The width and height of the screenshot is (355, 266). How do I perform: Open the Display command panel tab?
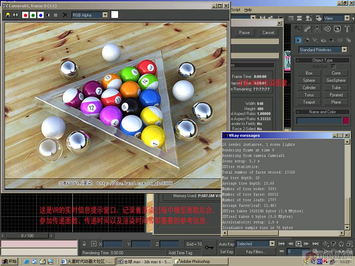point(337,29)
